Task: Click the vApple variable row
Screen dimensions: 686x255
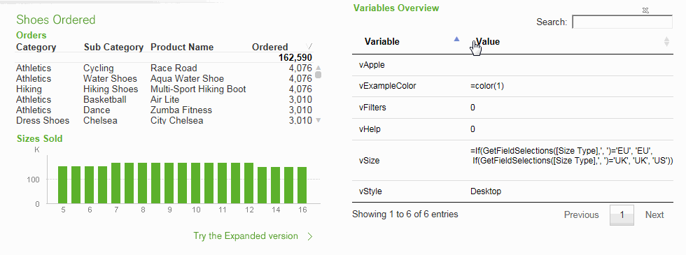Action: coord(512,65)
